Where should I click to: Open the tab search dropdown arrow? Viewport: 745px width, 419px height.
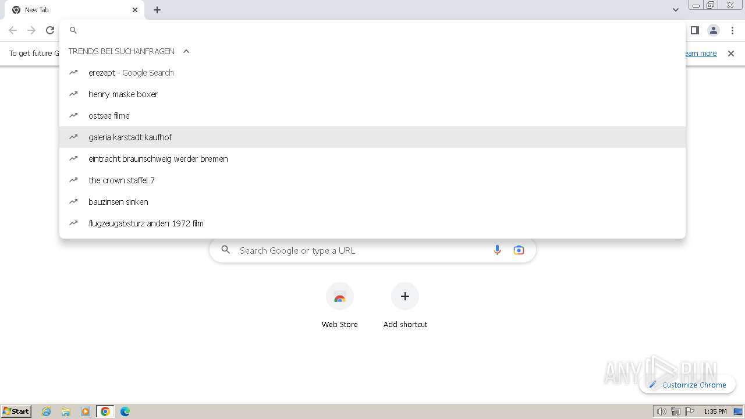point(675,10)
